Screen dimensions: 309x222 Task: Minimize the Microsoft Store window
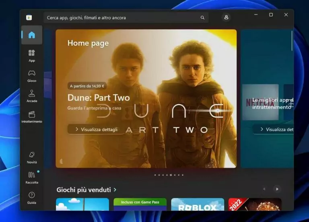(256, 15)
